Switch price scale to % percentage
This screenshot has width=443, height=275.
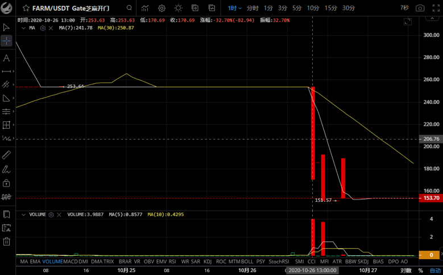pos(420,270)
